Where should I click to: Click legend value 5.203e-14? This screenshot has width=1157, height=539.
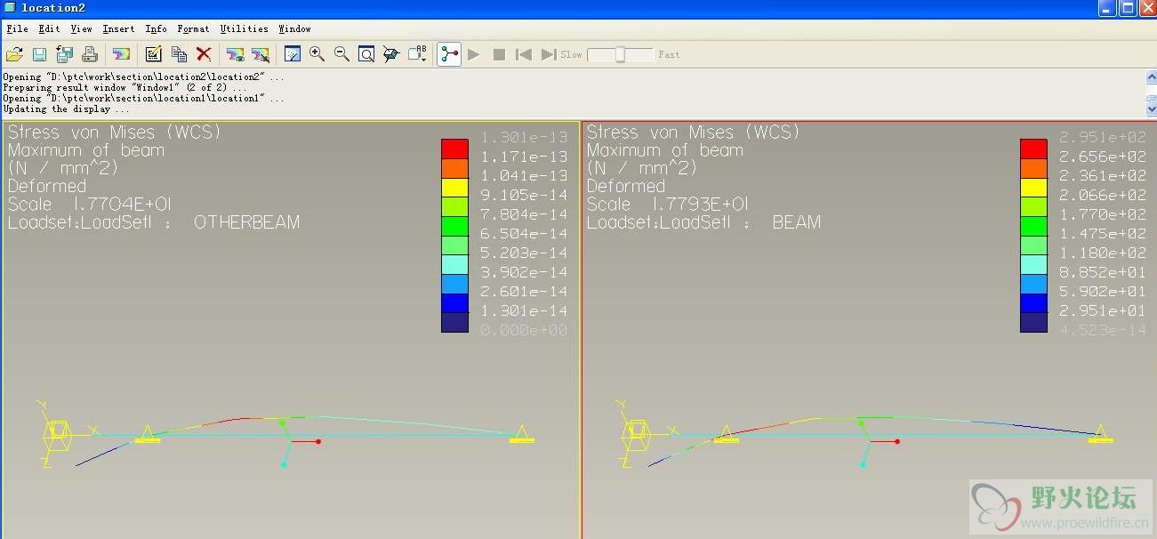coord(524,253)
